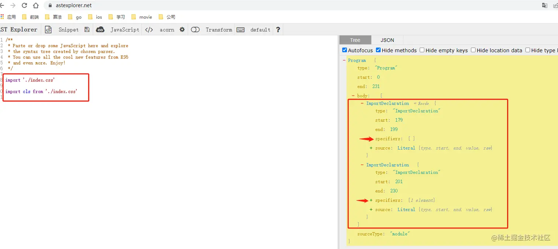Save the snippet with floppy icon

click(87, 29)
